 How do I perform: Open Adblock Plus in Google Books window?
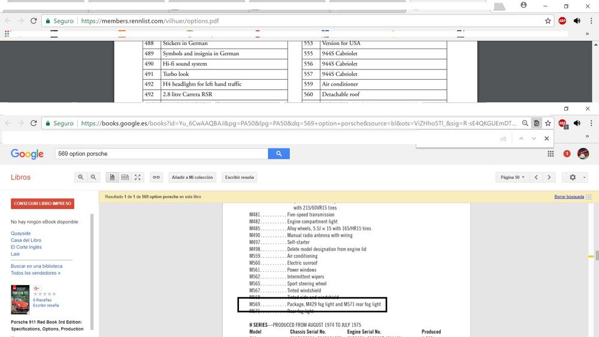tap(562, 123)
